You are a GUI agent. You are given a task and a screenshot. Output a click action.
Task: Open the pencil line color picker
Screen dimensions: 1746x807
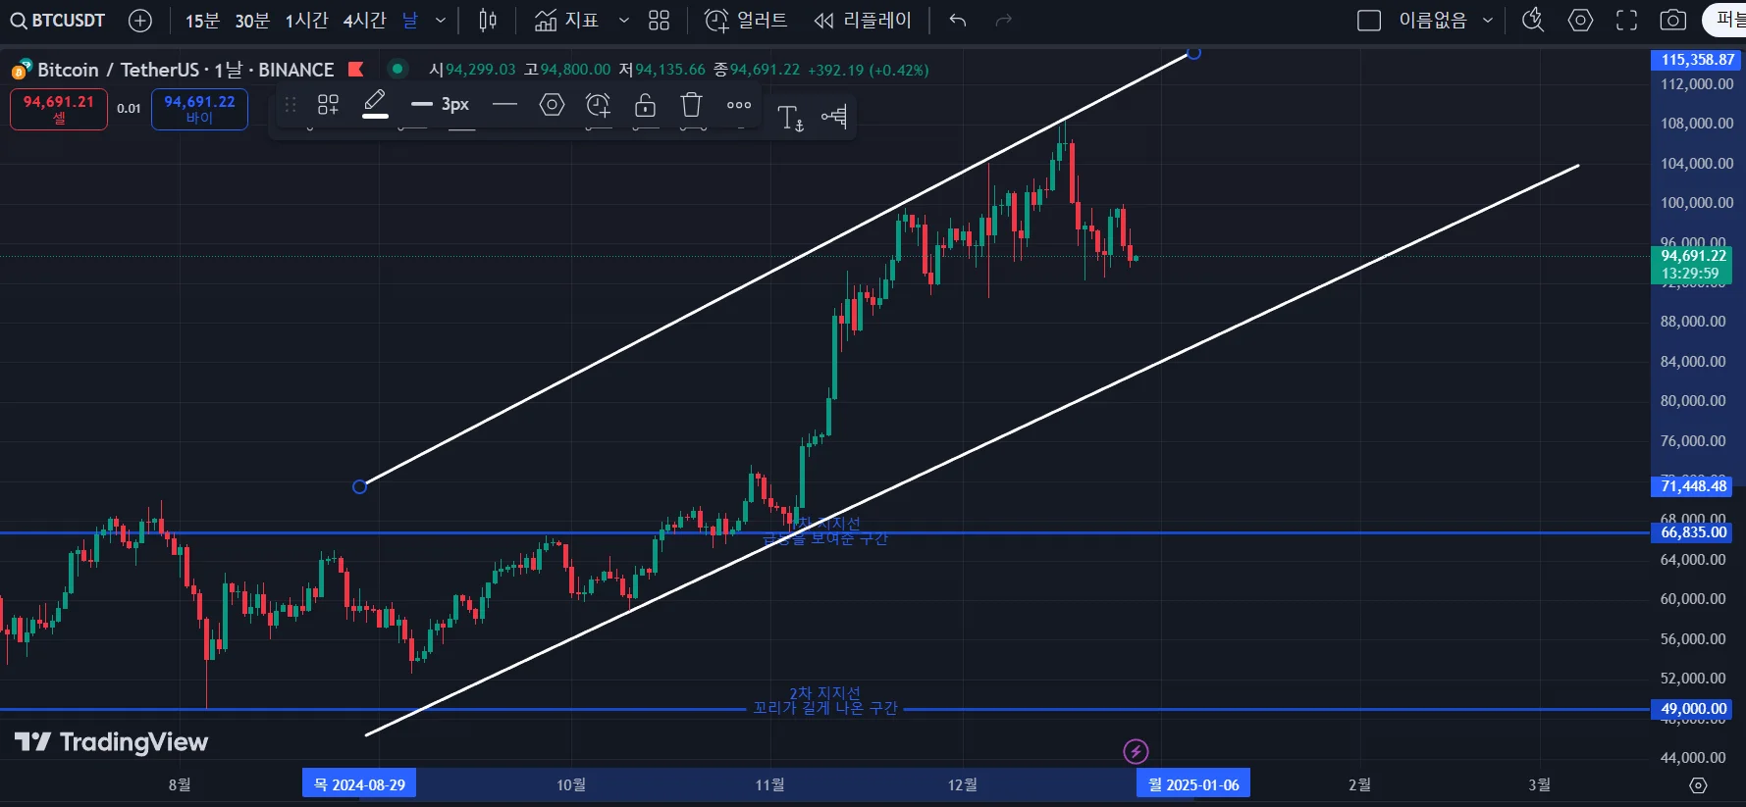[x=375, y=104]
